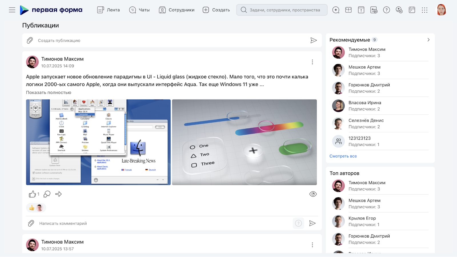Open the thumbs-up reaction chip with avatar
457x257 pixels.
click(x=36, y=208)
